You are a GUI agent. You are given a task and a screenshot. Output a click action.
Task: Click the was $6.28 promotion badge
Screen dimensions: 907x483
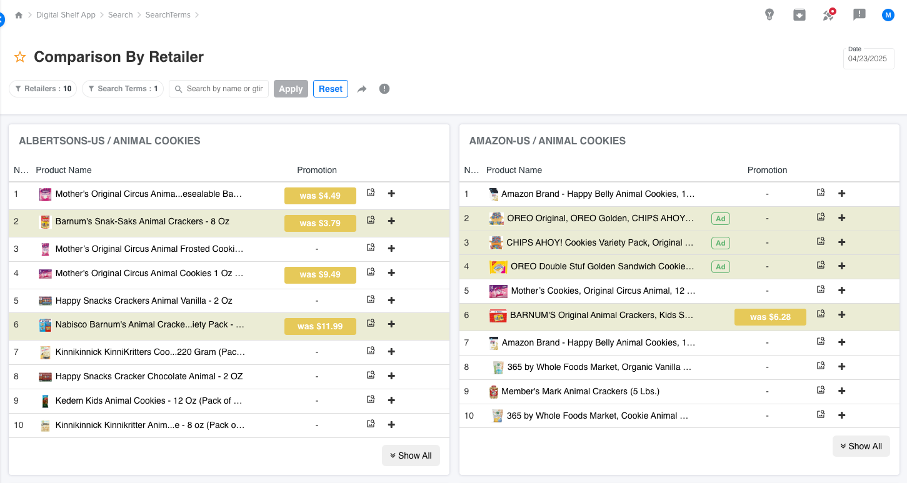[770, 317]
